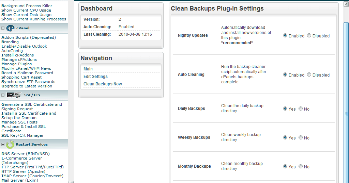Select Yes for Monthly Backups
349x183 pixels.
coord(285,166)
